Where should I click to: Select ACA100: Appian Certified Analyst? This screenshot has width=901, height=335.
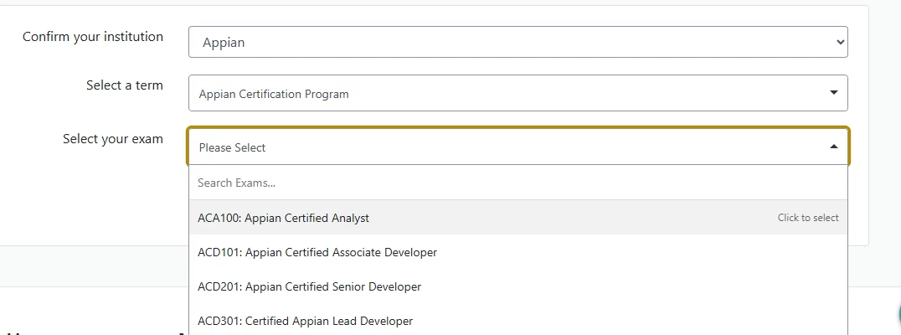point(517,218)
